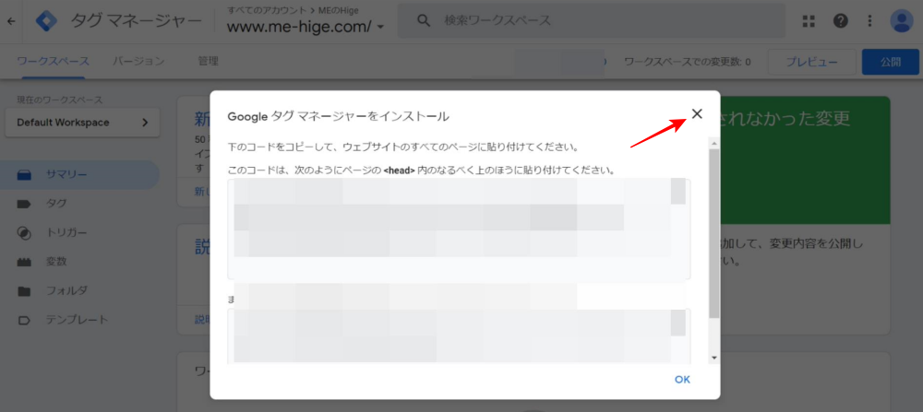
Task: Focus the 検索ワークスペース search field
Action: coord(592,20)
